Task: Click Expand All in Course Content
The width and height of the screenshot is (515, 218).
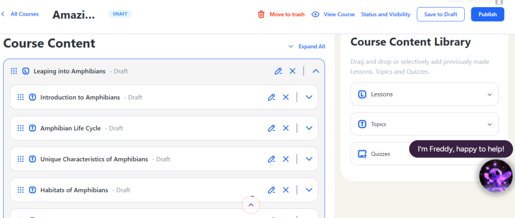Action: 307,46
